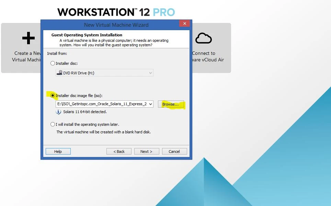Click the info icon beside Solaris detected
The height and width of the screenshot is (206, 331).
click(x=58, y=112)
